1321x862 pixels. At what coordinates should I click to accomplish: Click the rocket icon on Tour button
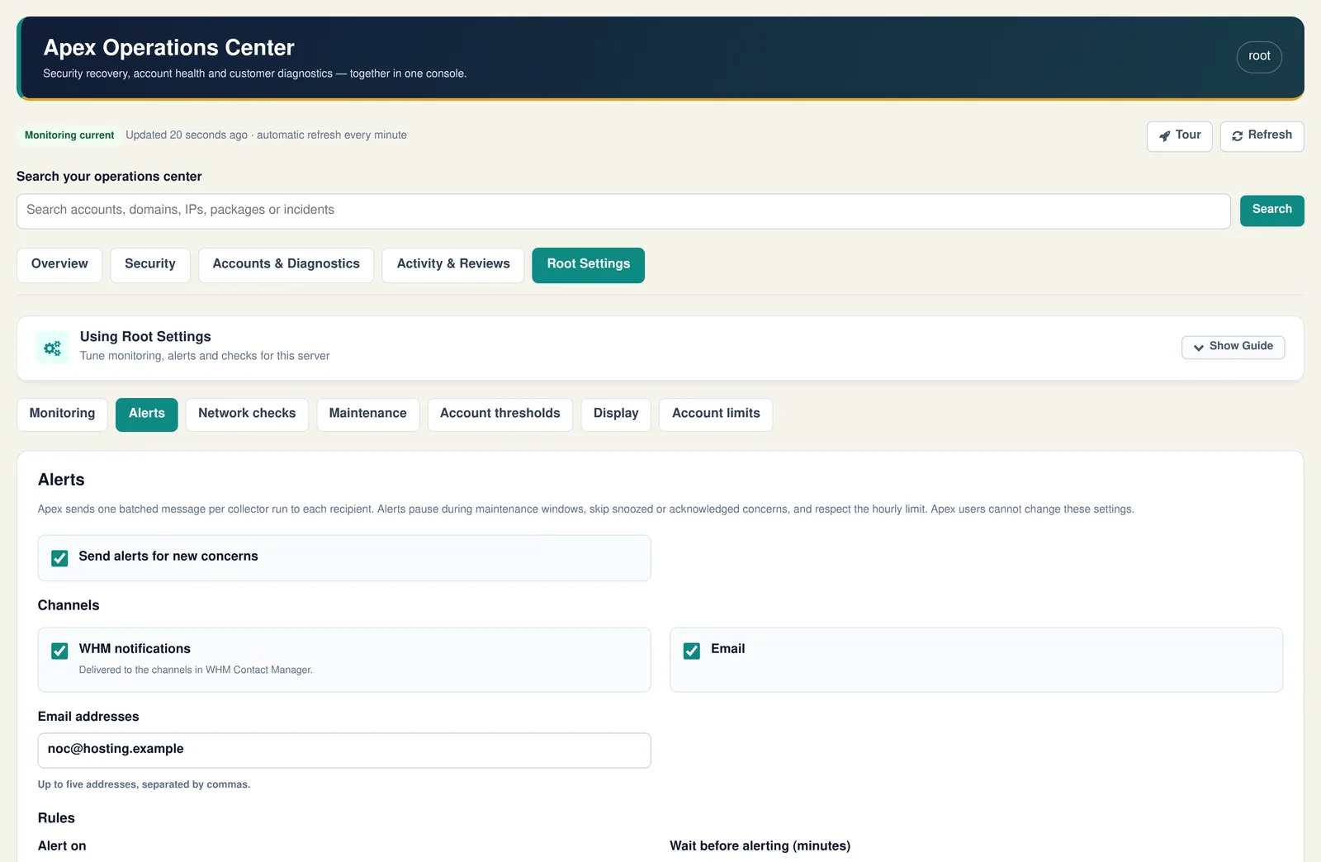pyautogui.click(x=1164, y=136)
